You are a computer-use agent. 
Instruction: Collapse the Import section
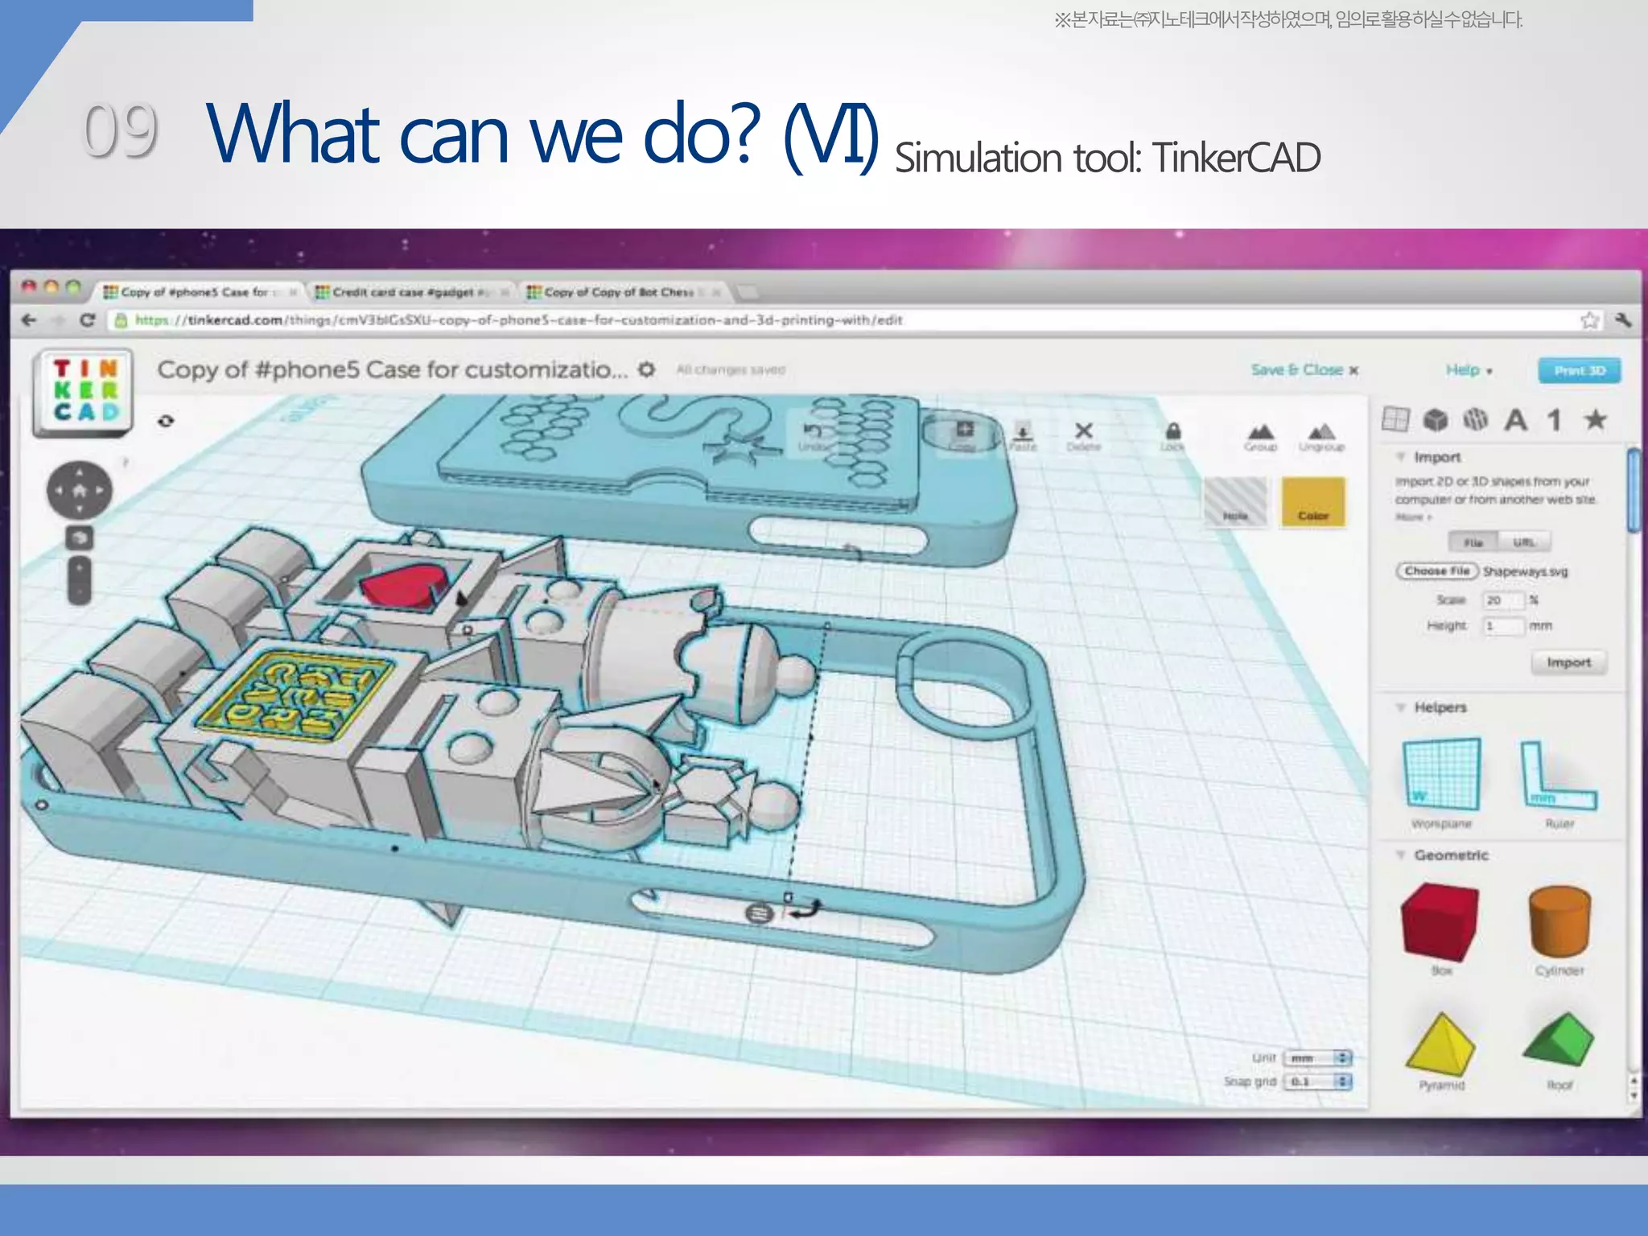click(1401, 457)
